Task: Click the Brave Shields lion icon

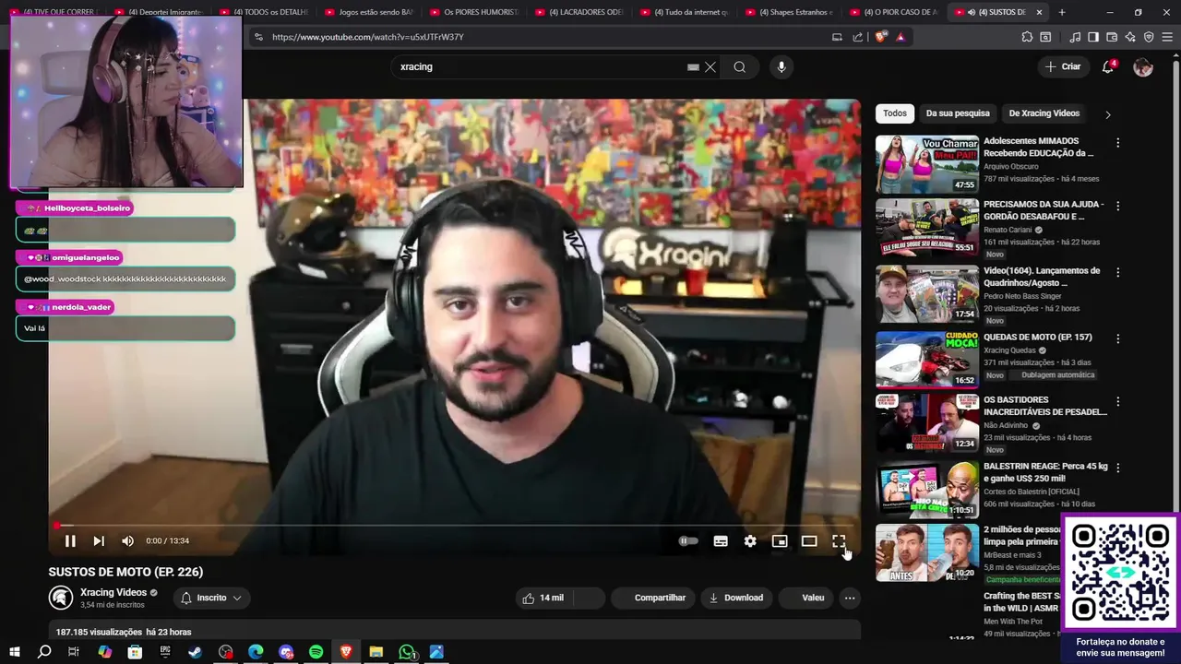Action: 880,37
